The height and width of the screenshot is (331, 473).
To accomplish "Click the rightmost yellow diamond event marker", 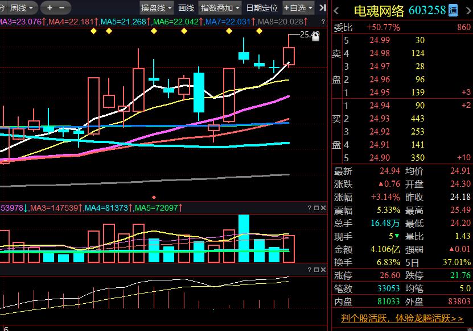I will pos(259,31).
